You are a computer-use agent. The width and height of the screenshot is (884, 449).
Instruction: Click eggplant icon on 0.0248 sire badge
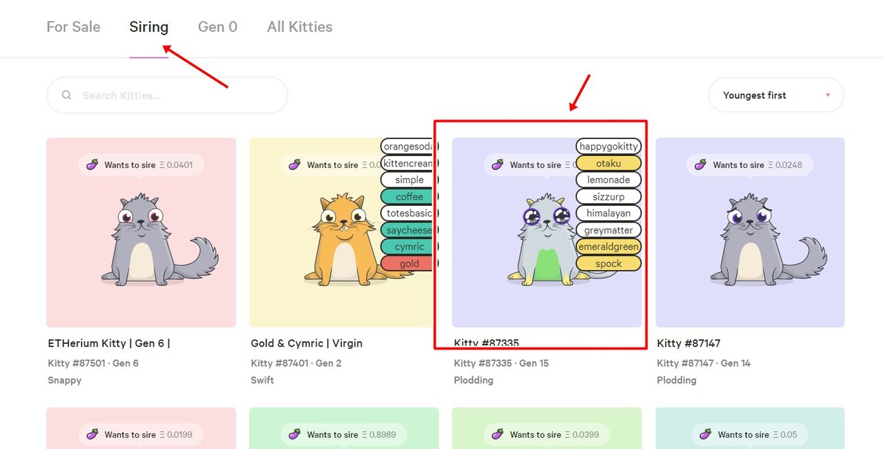(x=700, y=164)
